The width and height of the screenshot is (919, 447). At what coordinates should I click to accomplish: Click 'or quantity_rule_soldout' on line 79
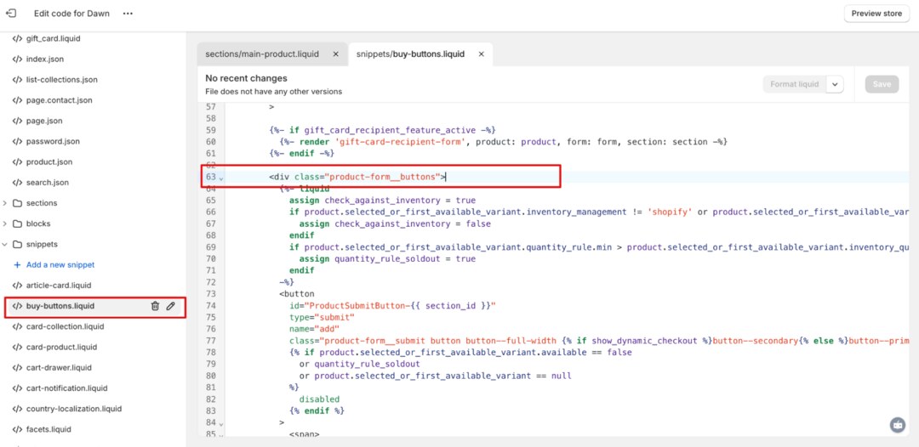click(x=359, y=364)
